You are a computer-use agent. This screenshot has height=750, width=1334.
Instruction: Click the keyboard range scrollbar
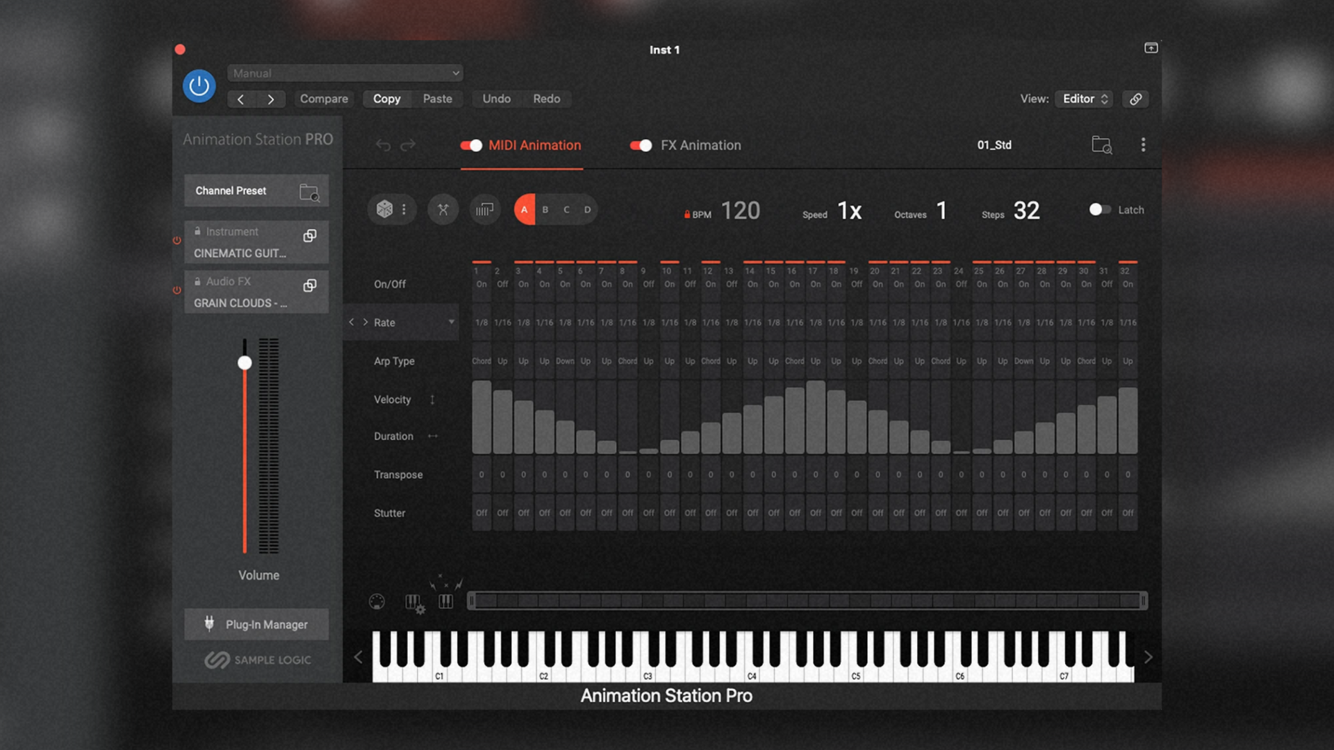click(807, 601)
